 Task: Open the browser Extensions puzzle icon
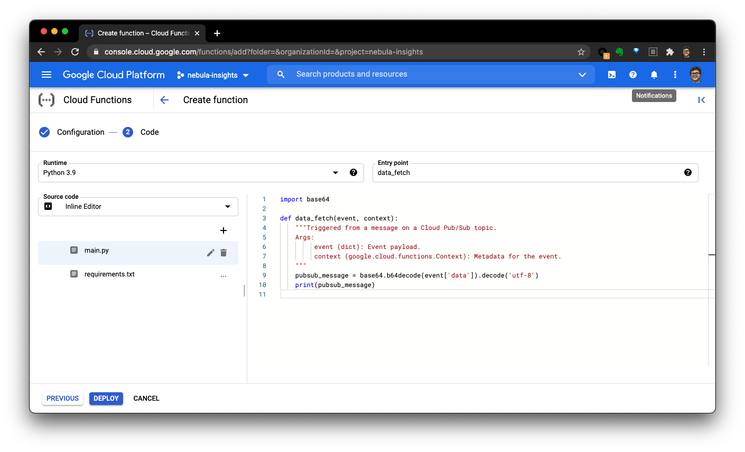pyautogui.click(x=670, y=52)
